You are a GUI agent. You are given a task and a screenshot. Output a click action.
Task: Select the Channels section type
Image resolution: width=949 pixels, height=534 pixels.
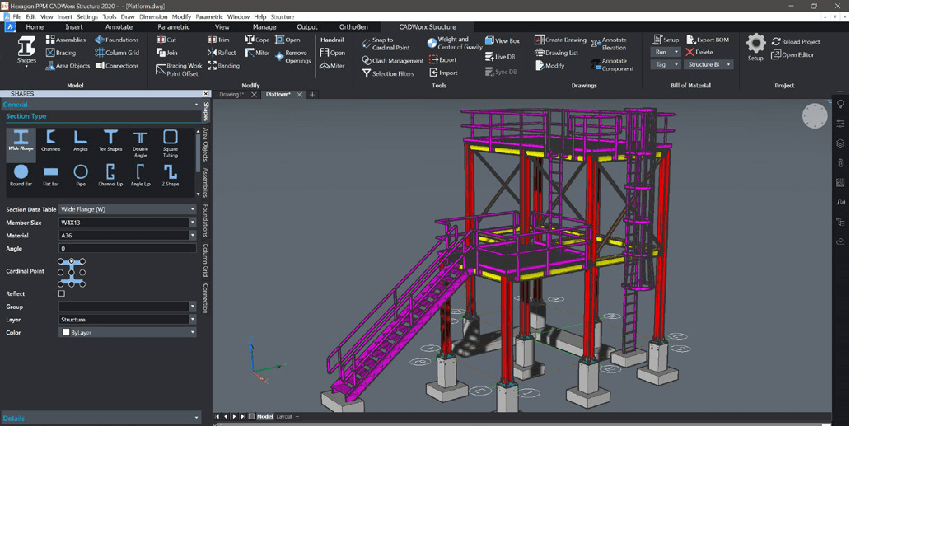coord(51,140)
